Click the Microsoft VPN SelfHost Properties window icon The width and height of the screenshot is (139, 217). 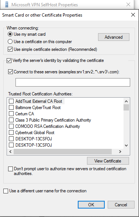pyautogui.click(x=7, y=4)
